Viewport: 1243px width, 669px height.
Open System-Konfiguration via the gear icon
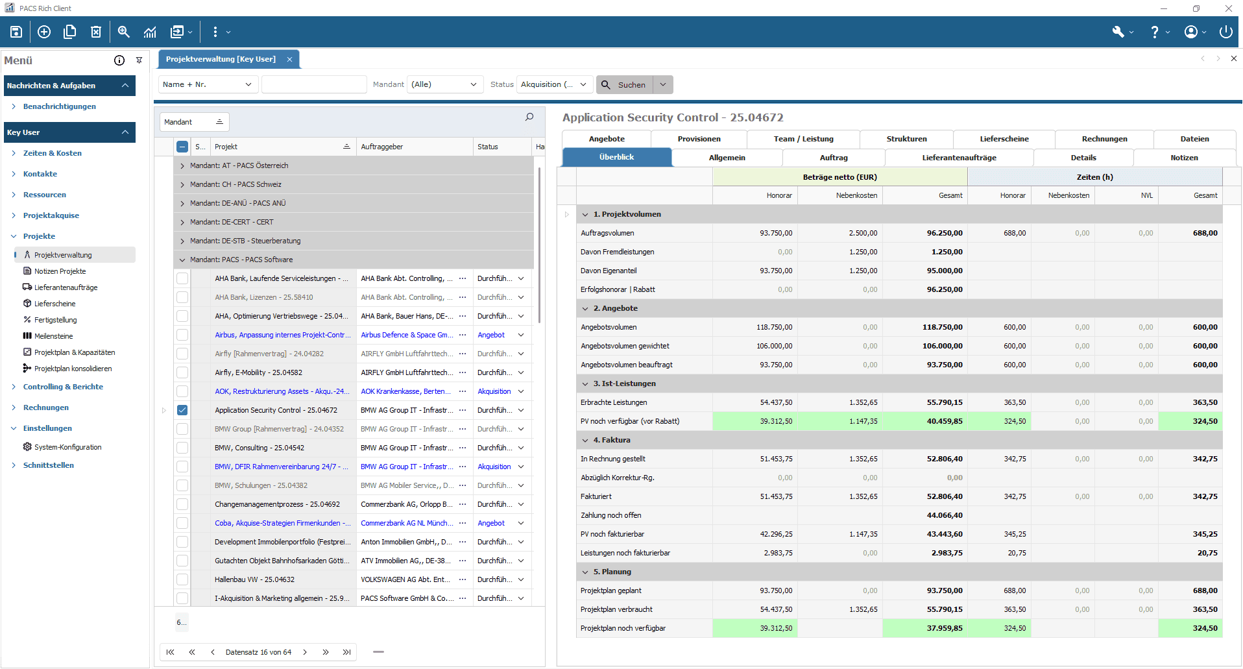27,446
